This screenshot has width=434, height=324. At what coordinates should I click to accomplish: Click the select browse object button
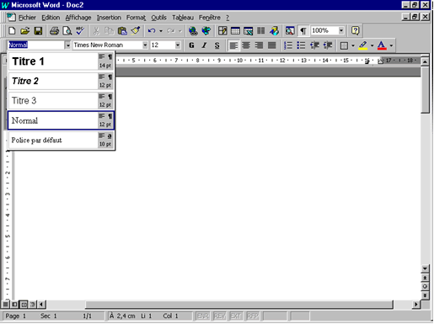coord(425,286)
